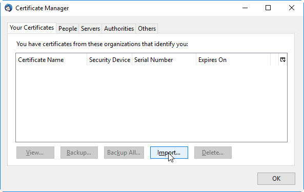Screen dimensions: 304x192
Task: Open the Servers tab
Action: [90, 29]
